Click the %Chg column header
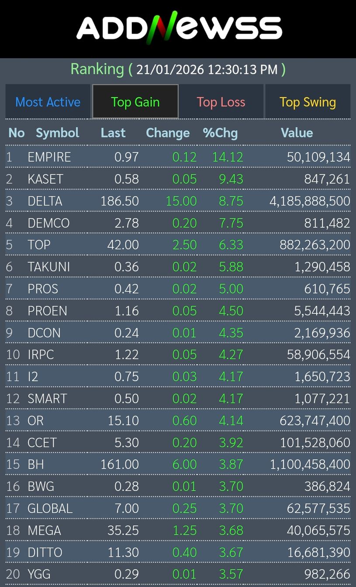Viewport: 356px width, 587px height. [x=220, y=133]
